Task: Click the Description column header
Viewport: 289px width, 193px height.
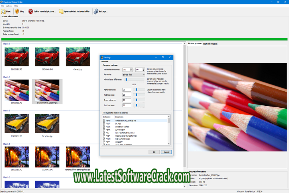Action: pos(119,117)
